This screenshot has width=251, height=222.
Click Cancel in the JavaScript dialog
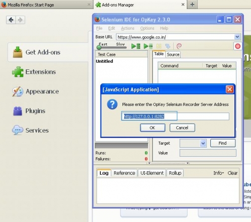coord(182,128)
